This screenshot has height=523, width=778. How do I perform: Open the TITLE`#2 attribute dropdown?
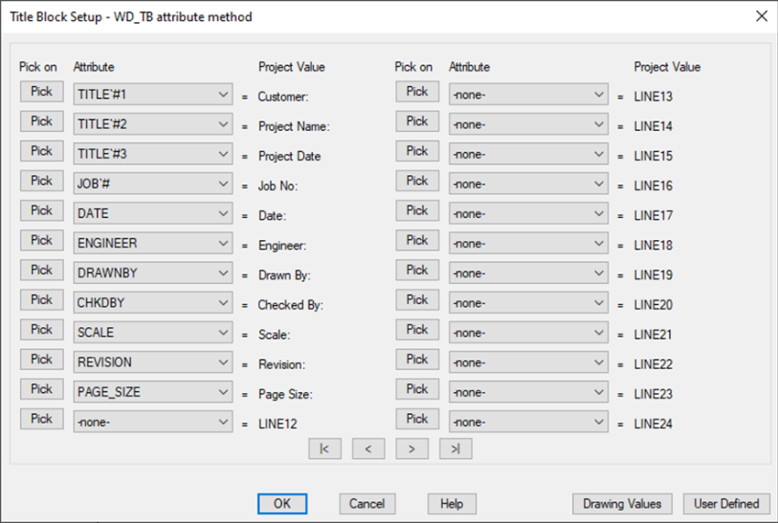click(153, 125)
